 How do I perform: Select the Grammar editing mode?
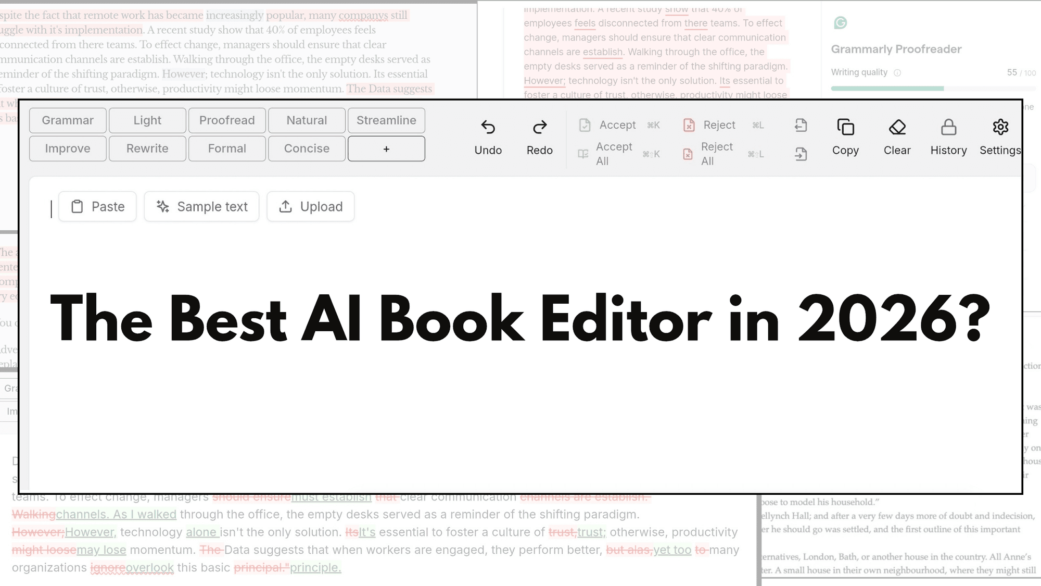68,120
